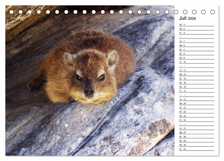This screenshot has height=161, width=224.
Task: Click the Mo 6 date row
Action: tap(196, 45)
